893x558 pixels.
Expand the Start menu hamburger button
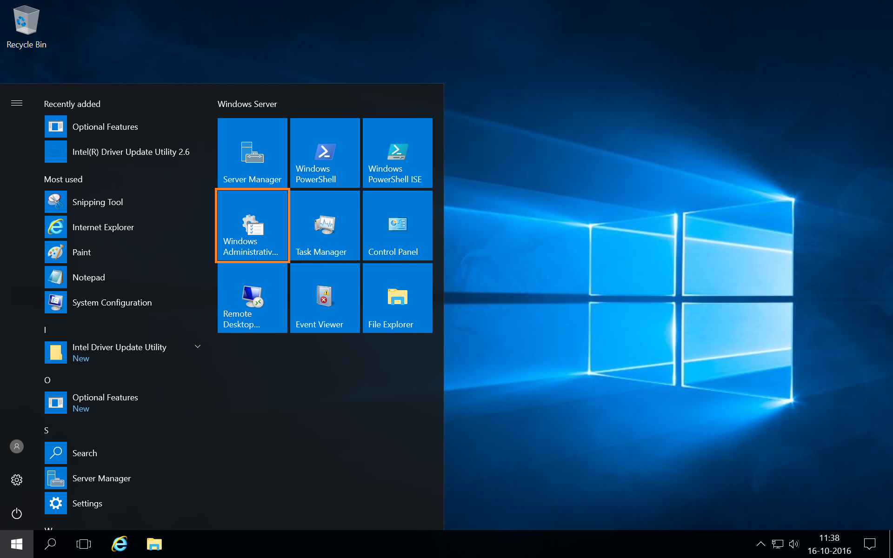pyautogui.click(x=17, y=103)
